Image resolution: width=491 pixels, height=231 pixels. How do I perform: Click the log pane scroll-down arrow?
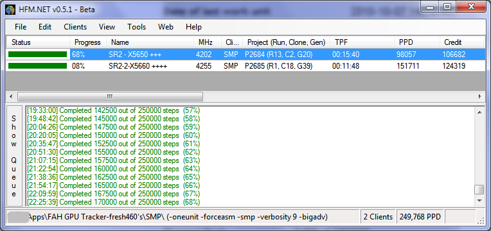click(479, 200)
